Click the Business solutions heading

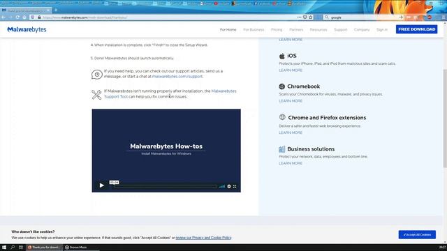click(311, 149)
